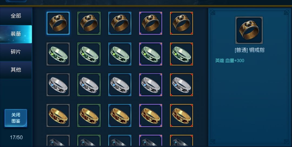
Task: Select the highlighted first copper ring
Action: [58, 23]
